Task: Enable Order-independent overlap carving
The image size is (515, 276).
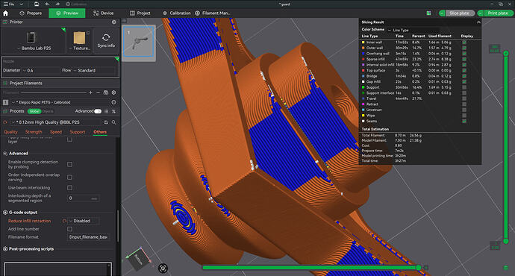Action: (69, 178)
